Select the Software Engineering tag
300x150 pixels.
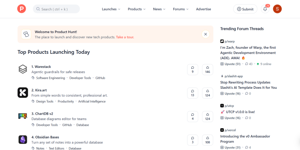50,78
